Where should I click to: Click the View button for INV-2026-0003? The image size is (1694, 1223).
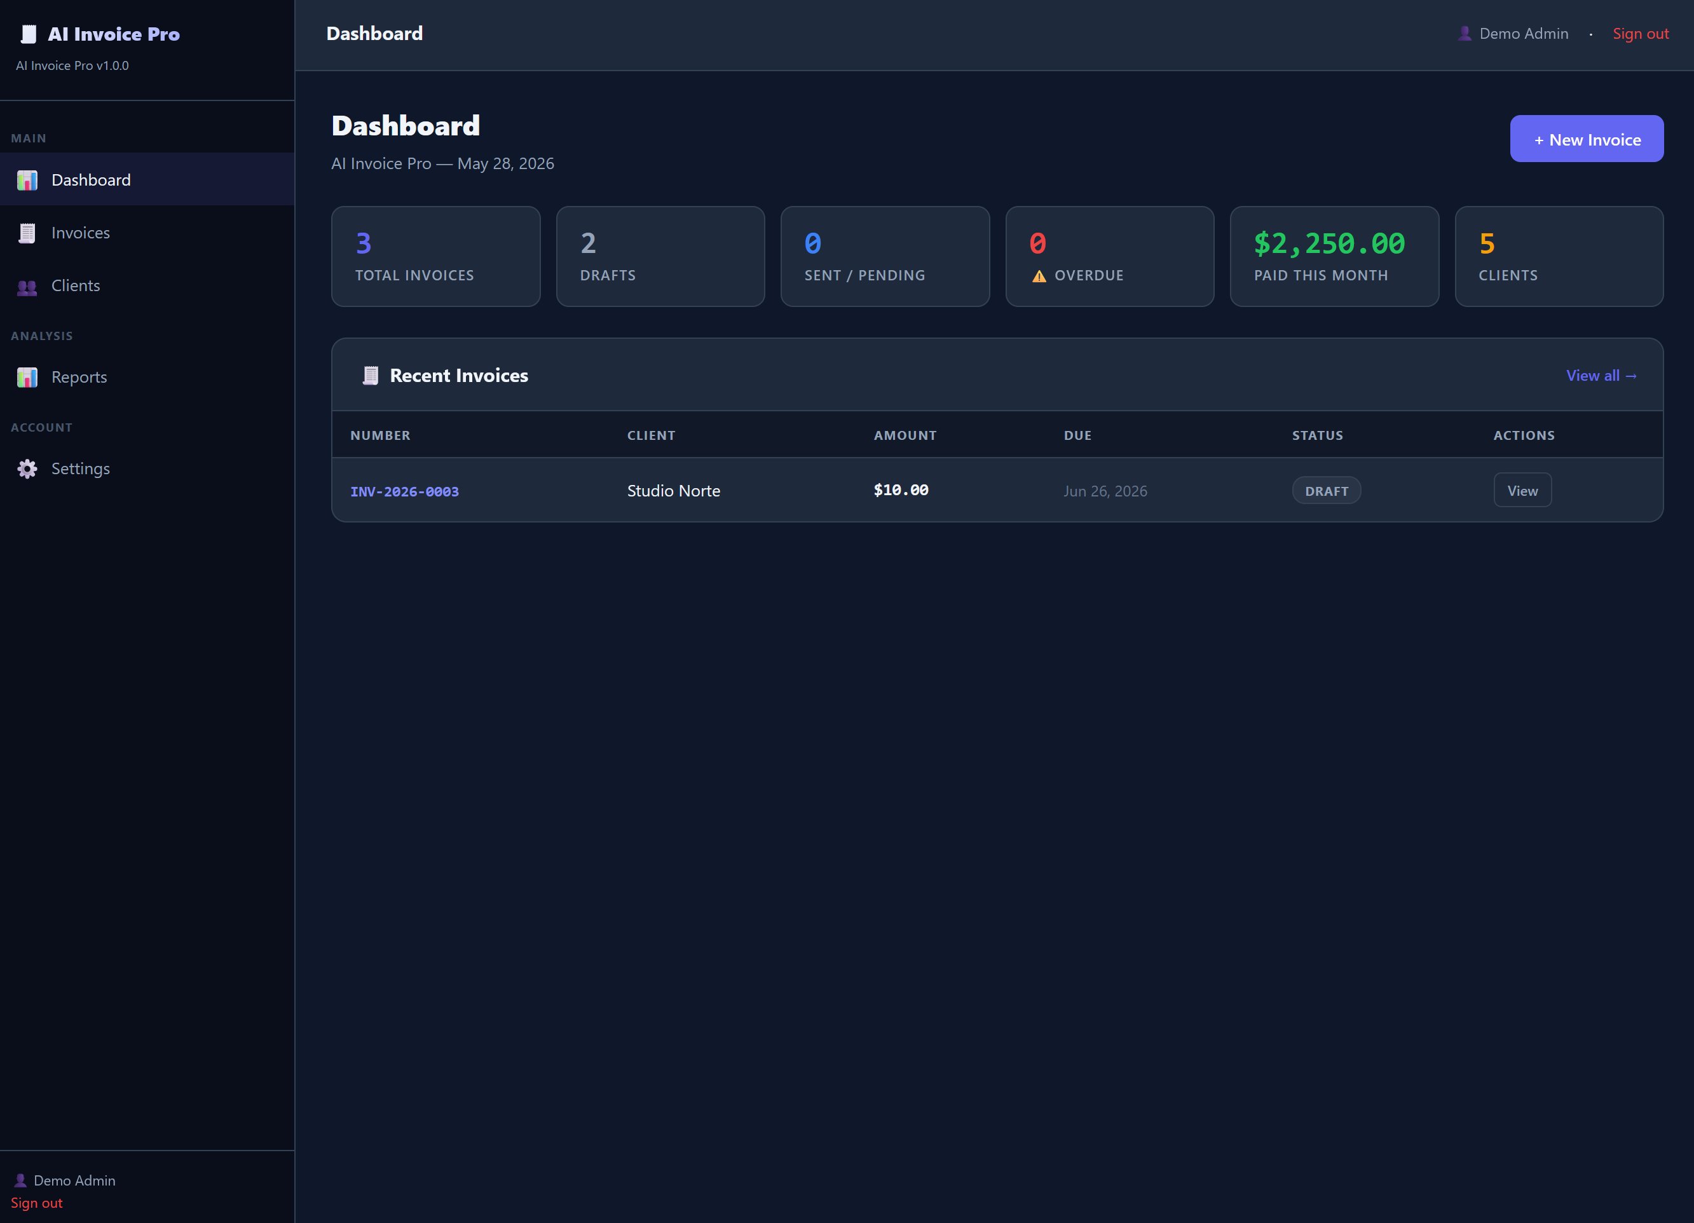pyautogui.click(x=1522, y=490)
